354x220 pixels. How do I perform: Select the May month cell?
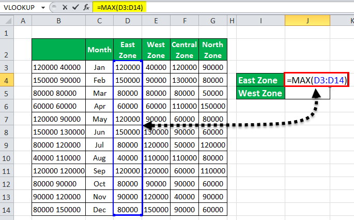99,119
